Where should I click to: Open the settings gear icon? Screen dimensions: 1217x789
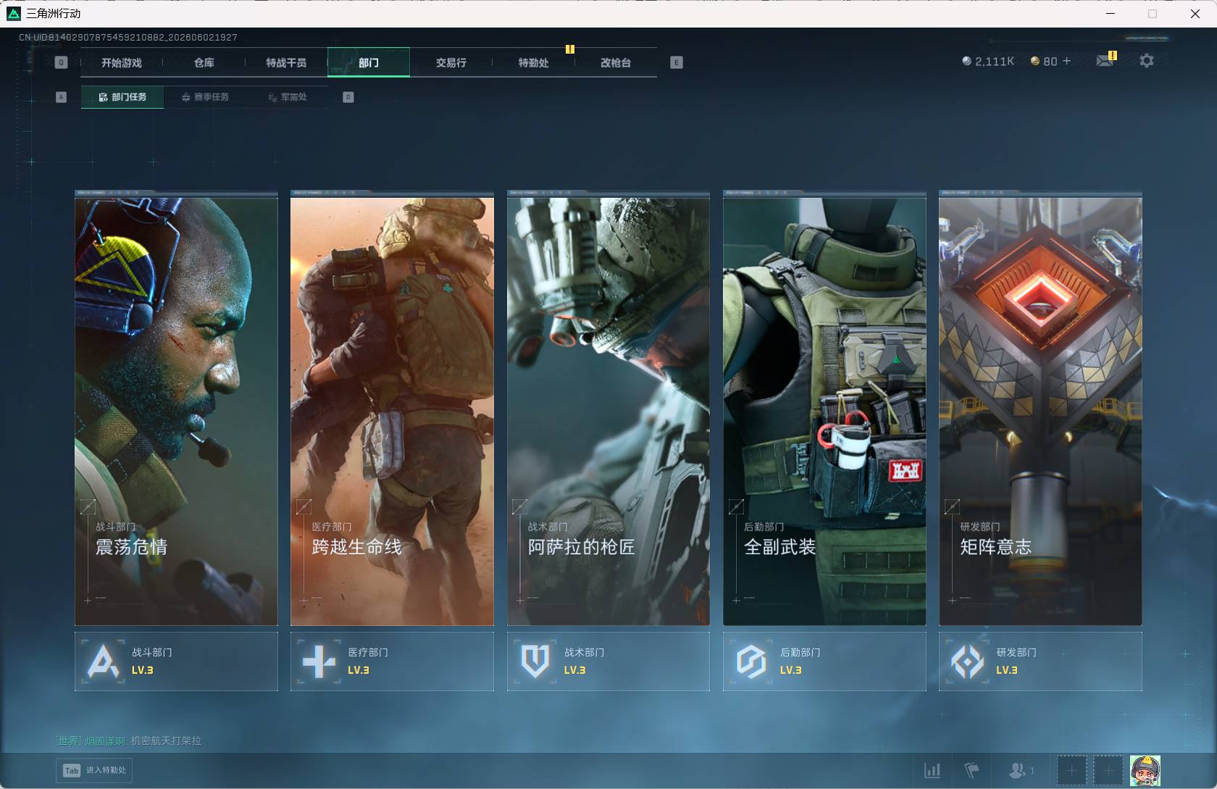[x=1146, y=61]
